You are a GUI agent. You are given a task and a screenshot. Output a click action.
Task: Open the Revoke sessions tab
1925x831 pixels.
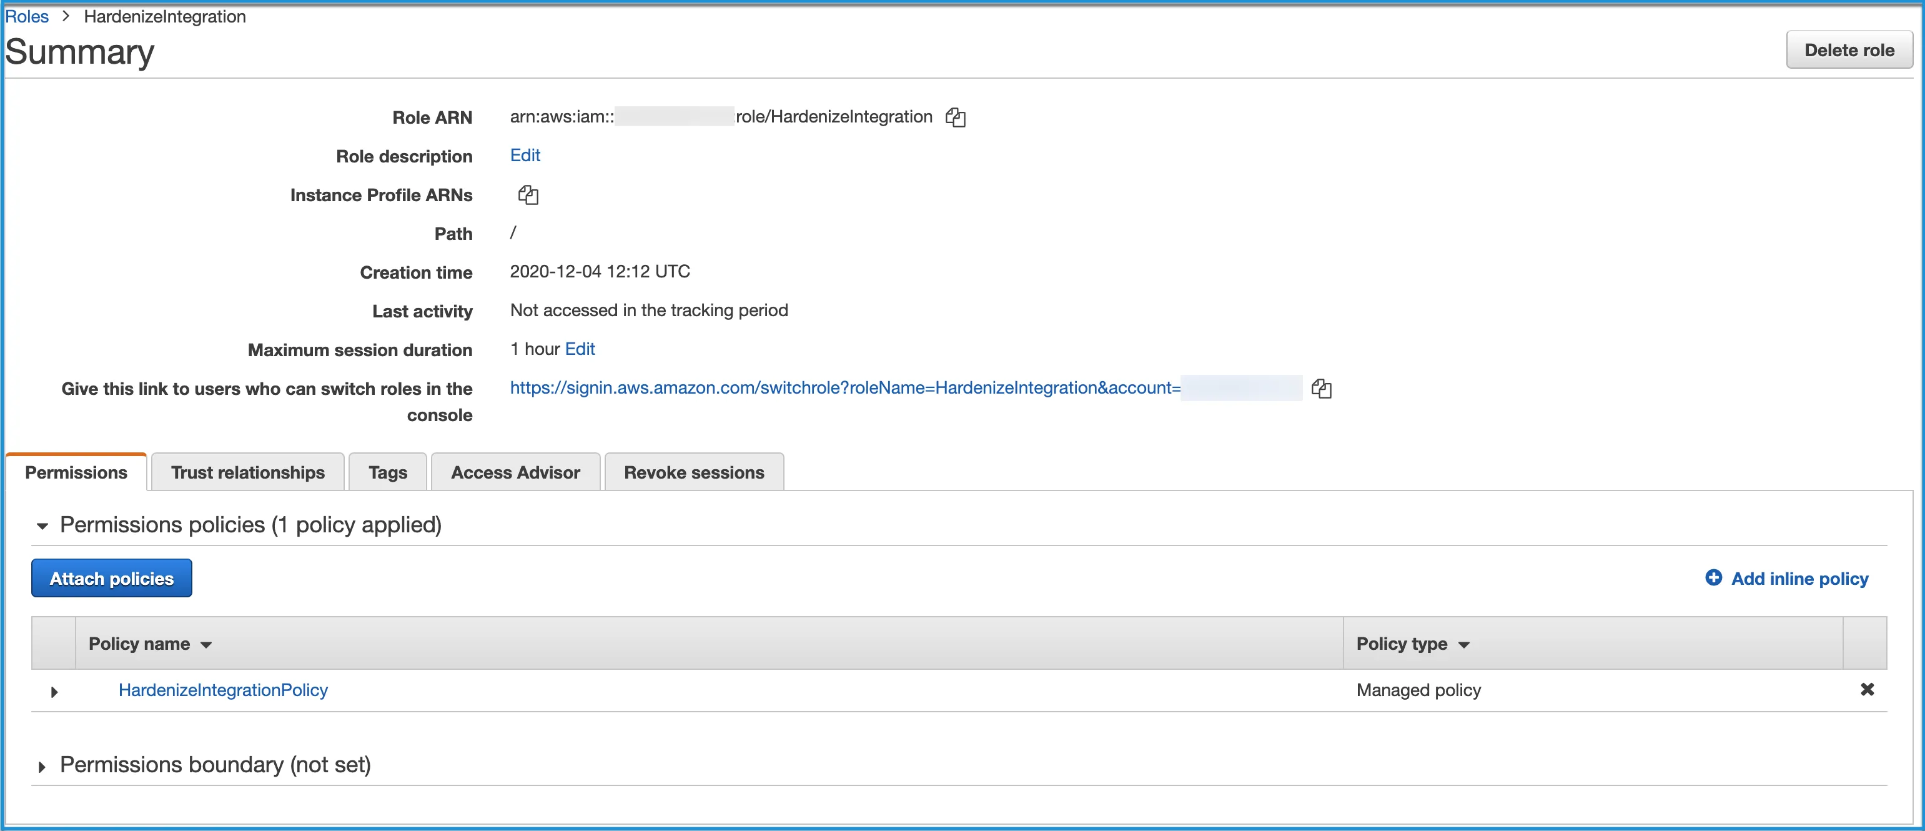(693, 472)
